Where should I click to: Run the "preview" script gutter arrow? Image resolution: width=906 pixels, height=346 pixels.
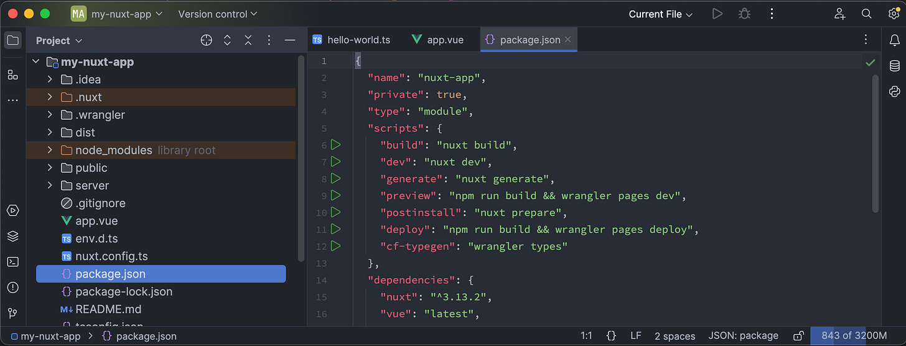336,195
